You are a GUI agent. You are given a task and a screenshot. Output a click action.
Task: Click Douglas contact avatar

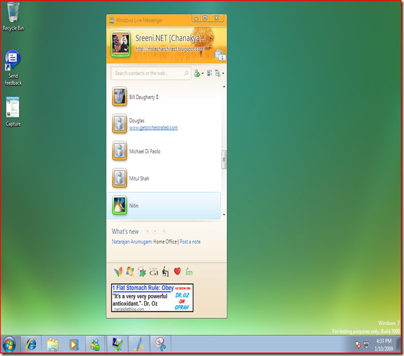tap(120, 124)
